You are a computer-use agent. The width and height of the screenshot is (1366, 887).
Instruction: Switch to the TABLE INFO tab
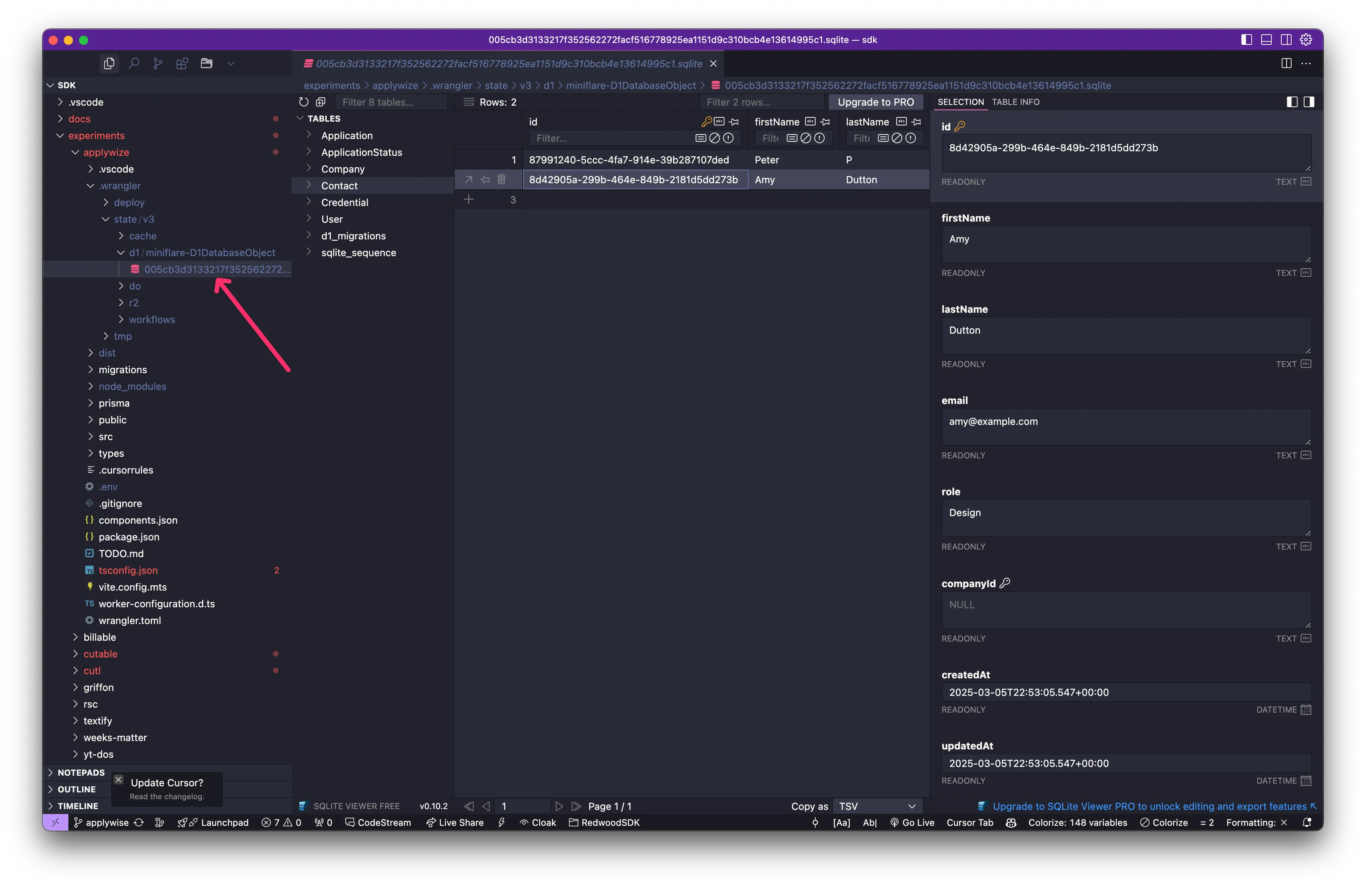[x=1015, y=101]
